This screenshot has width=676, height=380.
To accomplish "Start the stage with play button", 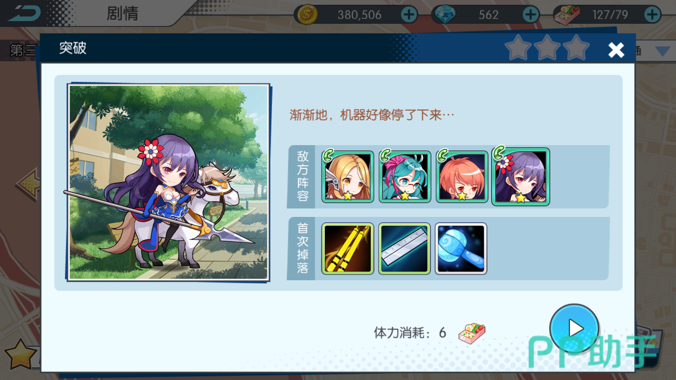I will point(574,328).
